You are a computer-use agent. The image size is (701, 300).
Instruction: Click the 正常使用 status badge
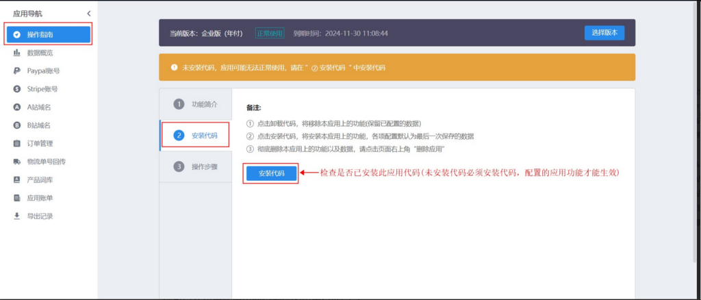point(270,33)
